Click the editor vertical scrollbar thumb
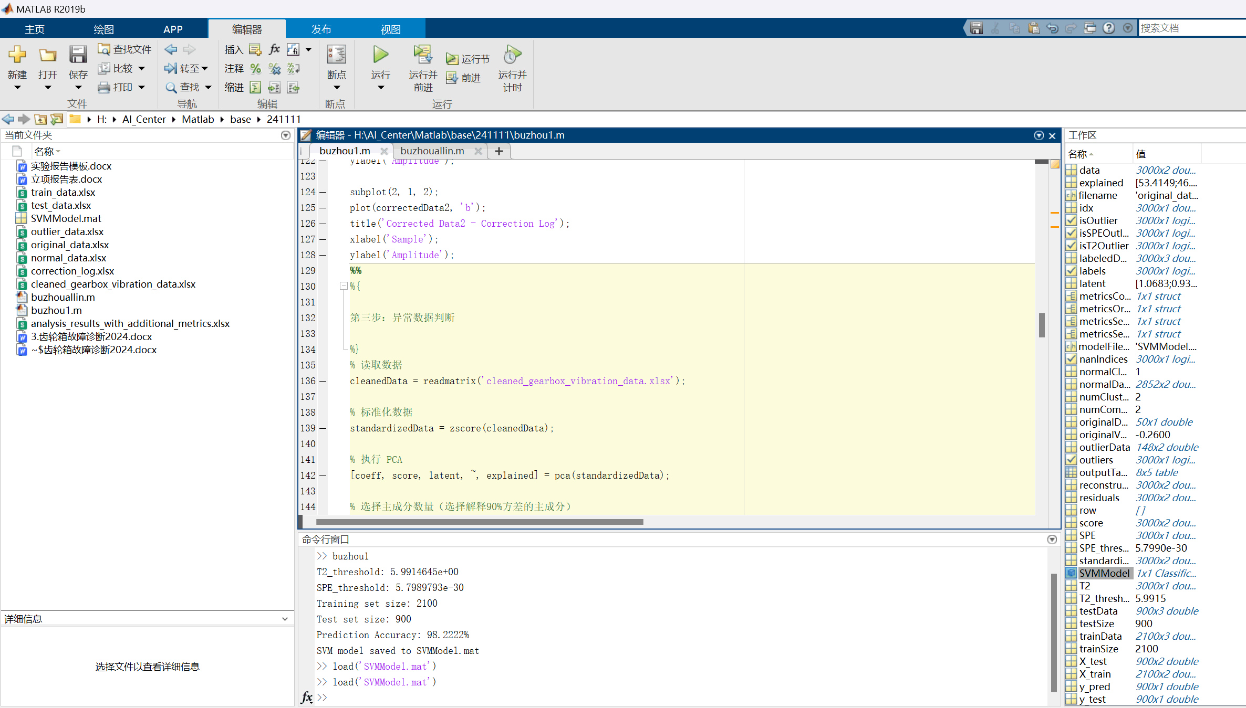 [x=1042, y=325]
